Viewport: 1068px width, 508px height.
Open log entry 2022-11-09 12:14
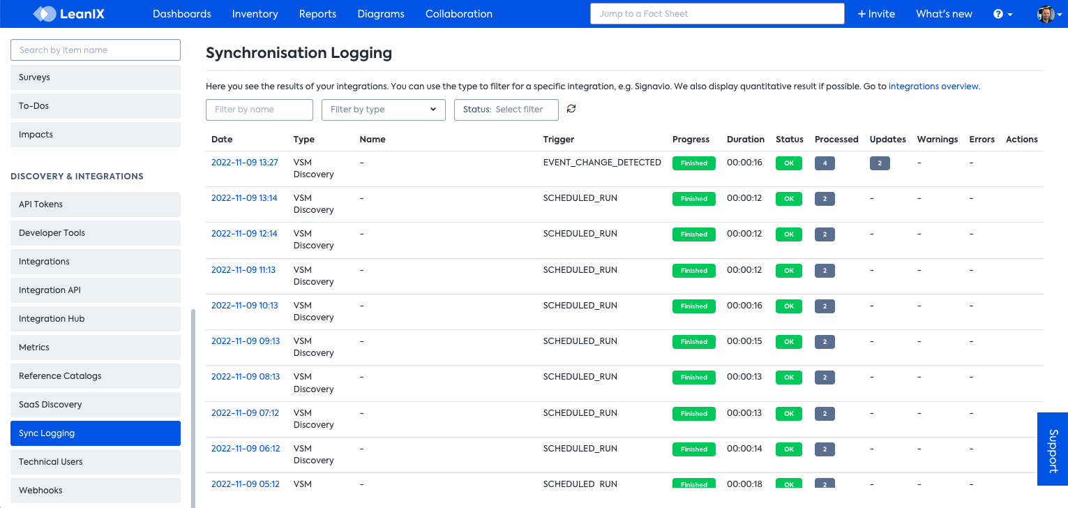click(244, 234)
